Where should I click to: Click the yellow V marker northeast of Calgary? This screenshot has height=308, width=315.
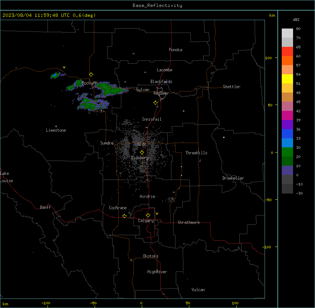[x=157, y=214]
